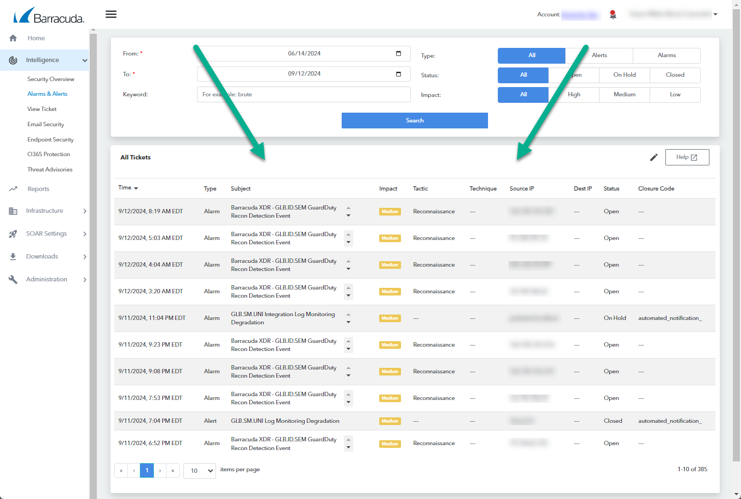Click the blurred Account name link
The height and width of the screenshot is (499, 741).
pyautogui.click(x=580, y=15)
